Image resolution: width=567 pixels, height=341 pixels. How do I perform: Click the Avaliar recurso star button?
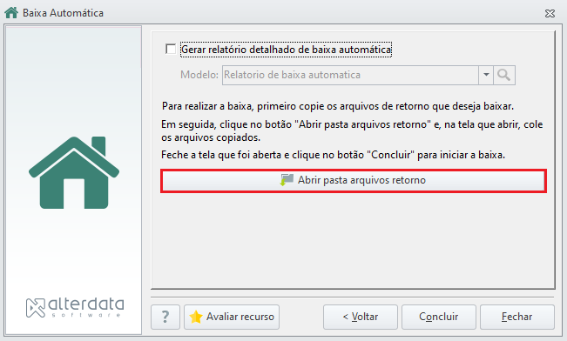click(x=232, y=317)
